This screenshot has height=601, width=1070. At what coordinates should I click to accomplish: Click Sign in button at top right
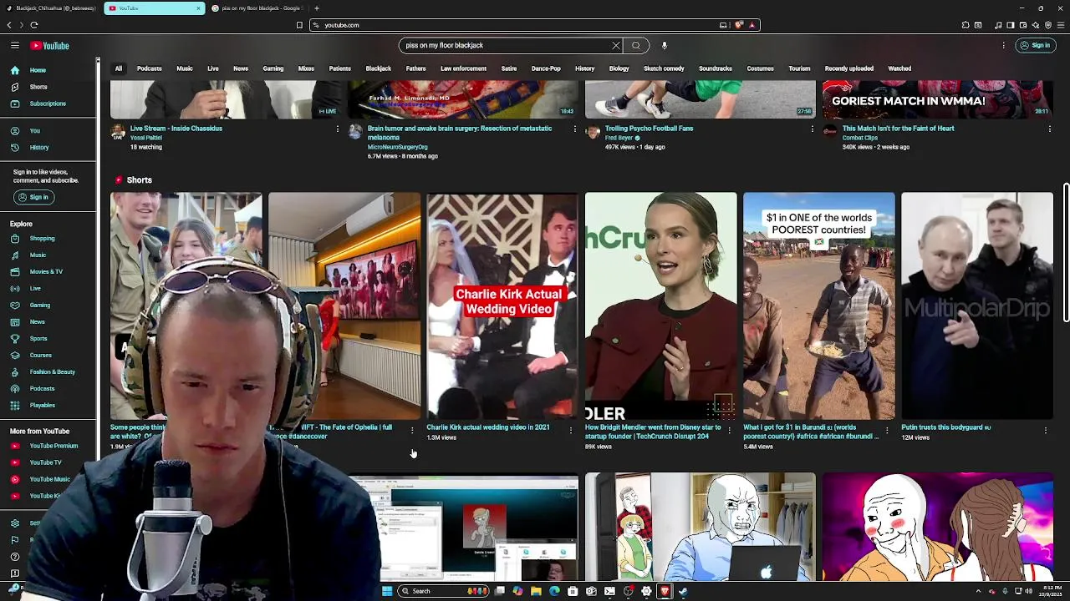(x=1035, y=45)
